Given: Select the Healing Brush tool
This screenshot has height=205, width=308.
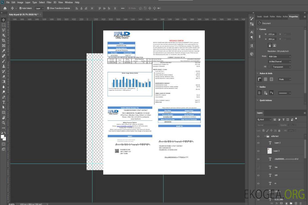Looking at the screenshot, I should point(3,56).
